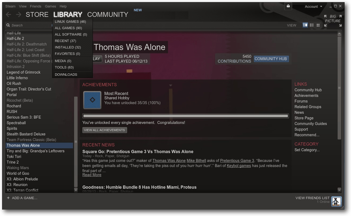Click the penguin friend avatar
Screen dimensions: 351x216
(x=336, y=201)
